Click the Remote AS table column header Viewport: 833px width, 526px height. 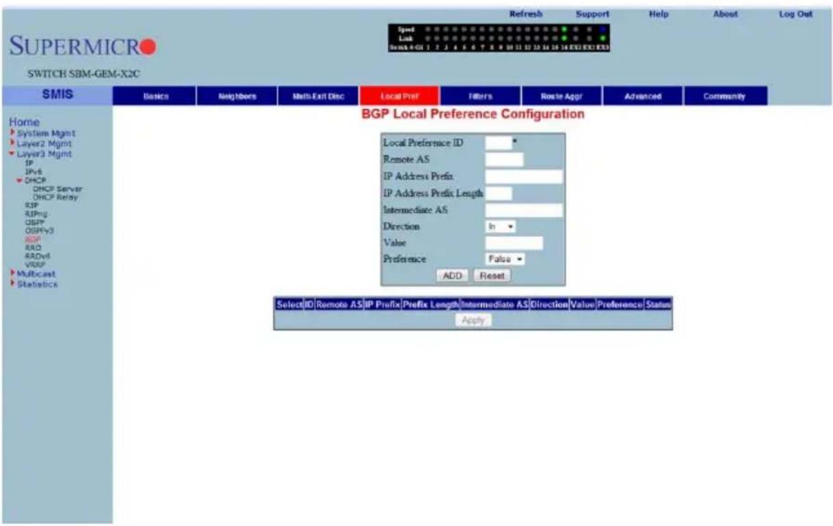[338, 303]
